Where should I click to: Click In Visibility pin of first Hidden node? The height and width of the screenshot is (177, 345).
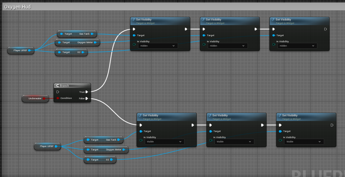[134, 45]
